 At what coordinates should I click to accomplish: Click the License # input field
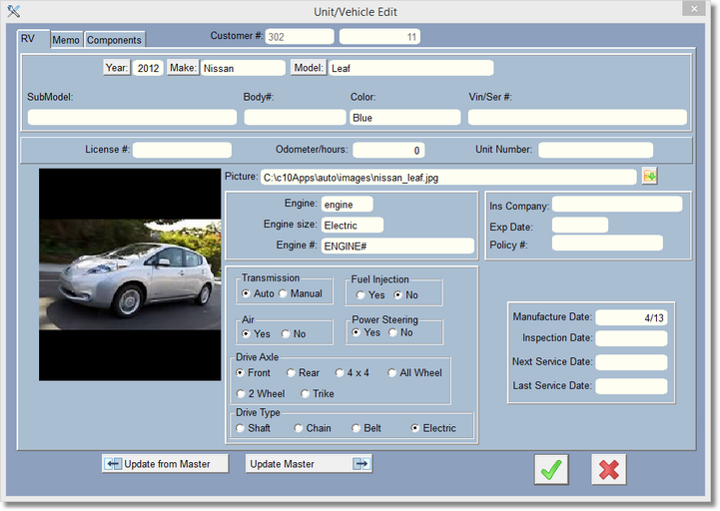tap(183, 150)
